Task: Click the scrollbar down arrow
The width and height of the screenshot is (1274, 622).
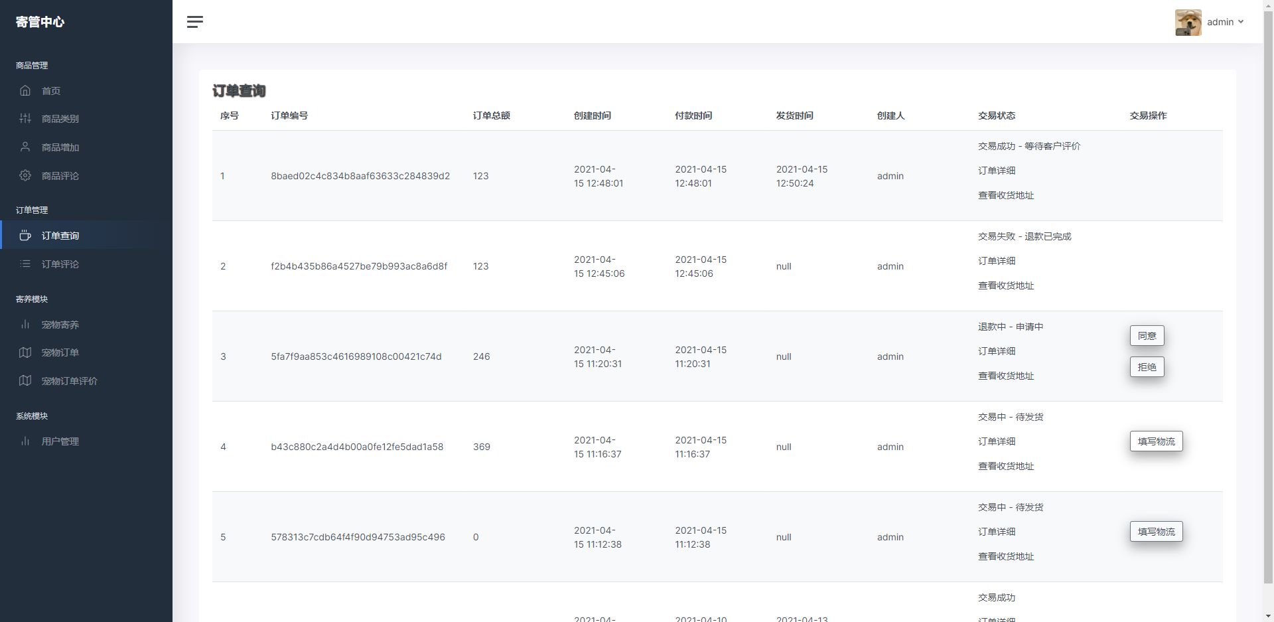Action: pyautogui.click(x=1268, y=616)
